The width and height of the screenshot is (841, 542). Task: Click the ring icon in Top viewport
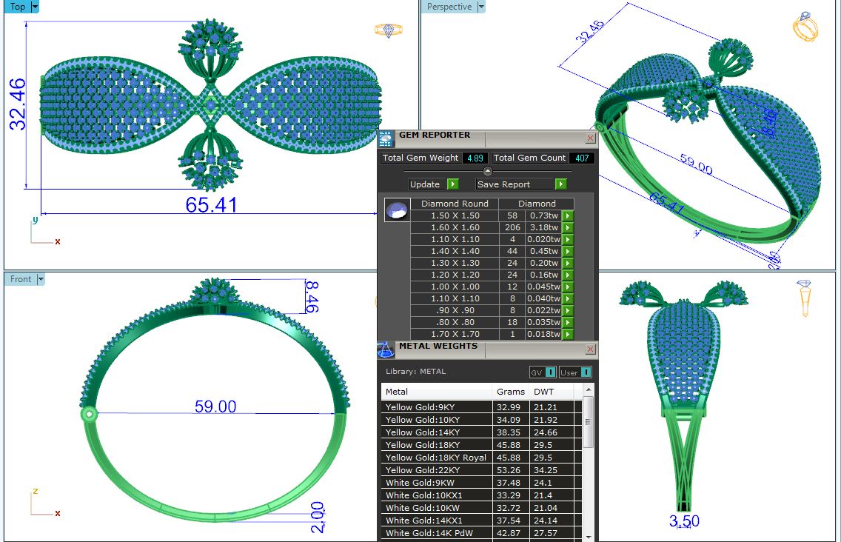pos(388,30)
